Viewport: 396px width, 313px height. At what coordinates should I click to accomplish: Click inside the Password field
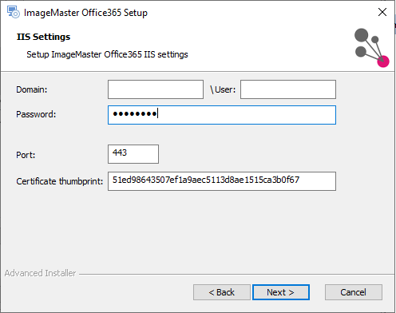point(222,115)
